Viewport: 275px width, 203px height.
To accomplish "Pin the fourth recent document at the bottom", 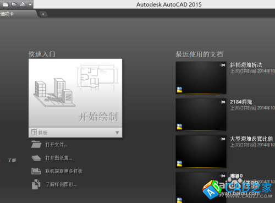I will click(222, 176).
